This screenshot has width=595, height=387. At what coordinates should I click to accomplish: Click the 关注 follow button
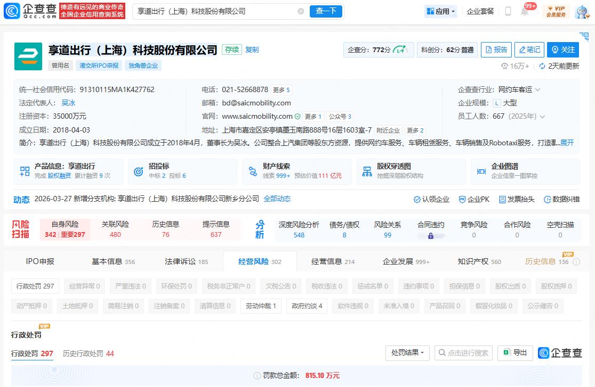pyautogui.click(x=563, y=50)
